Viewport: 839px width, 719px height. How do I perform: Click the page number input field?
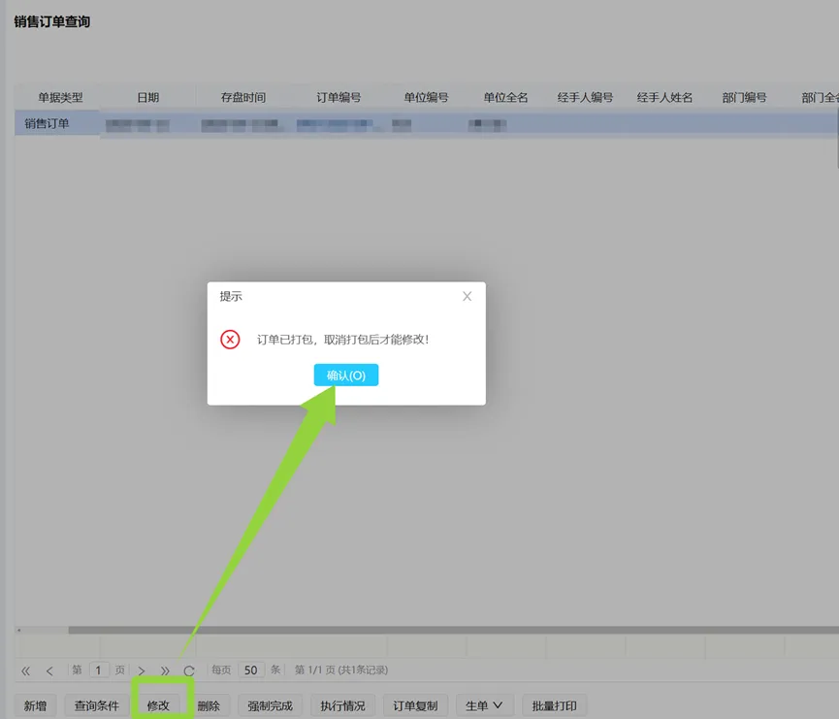[x=100, y=670]
